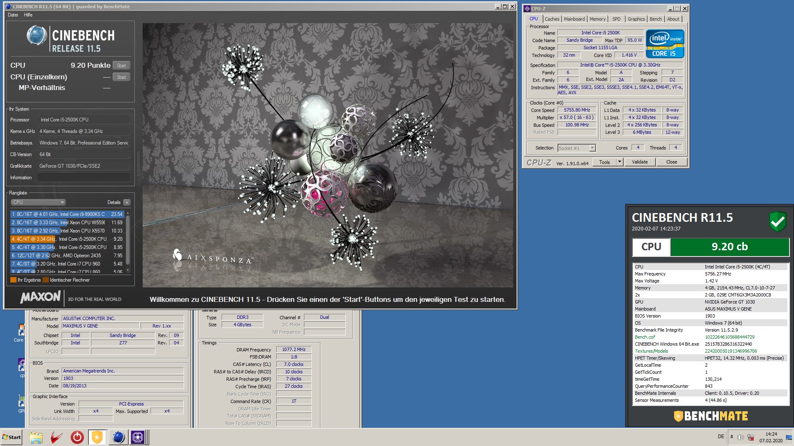Start the CPU (Einzelkern) test
This screenshot has height=446, width=794.
(x=121, y=77)
